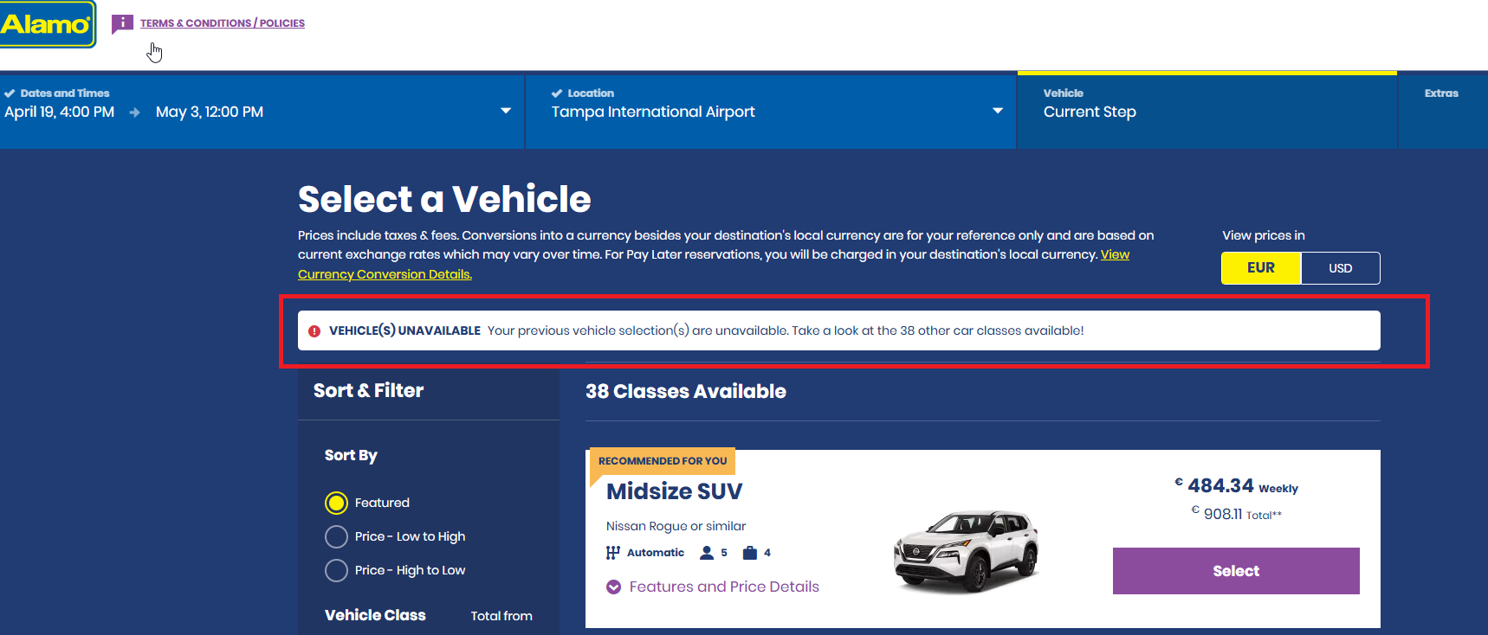Click the passenger count person icon

(707, 553)
